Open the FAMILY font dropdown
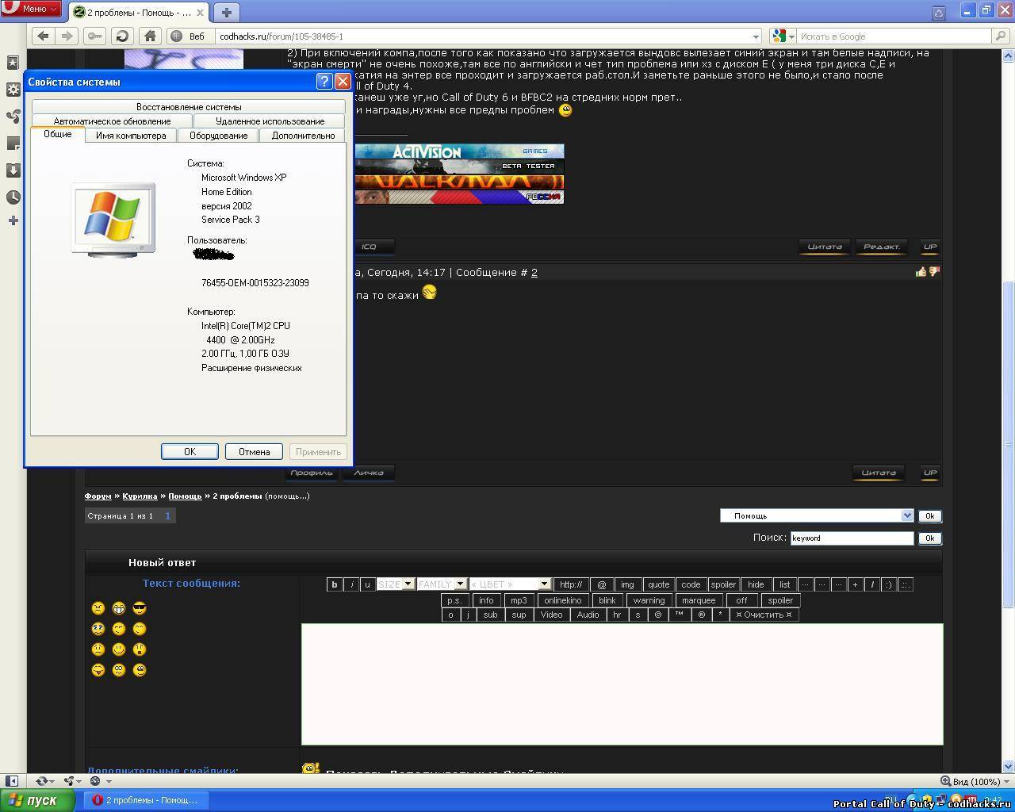Viewport: 1015px width, 812px height. [x=442, y=584]
